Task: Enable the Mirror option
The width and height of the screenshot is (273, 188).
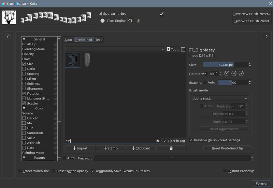Action: [x=24, y=79]
